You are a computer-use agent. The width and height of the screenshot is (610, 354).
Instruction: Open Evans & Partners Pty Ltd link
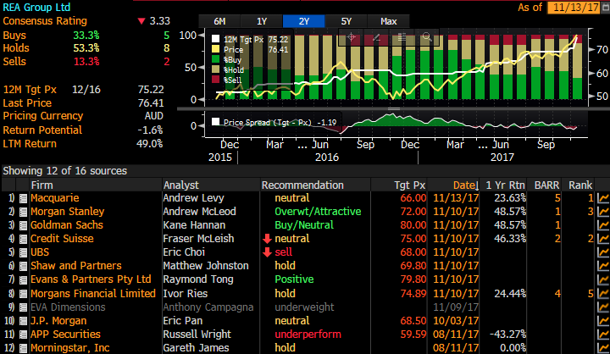point(91,279)
